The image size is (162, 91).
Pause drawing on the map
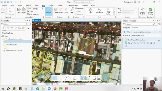point(116,84)
